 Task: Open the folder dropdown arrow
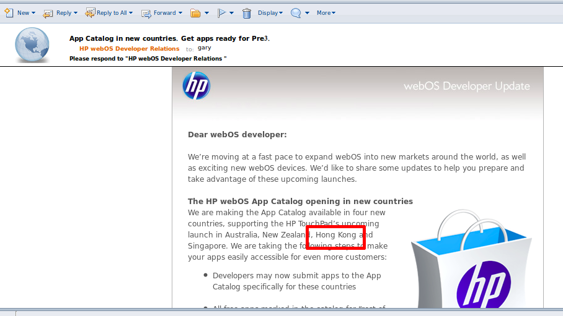click(x=207, y=13)
